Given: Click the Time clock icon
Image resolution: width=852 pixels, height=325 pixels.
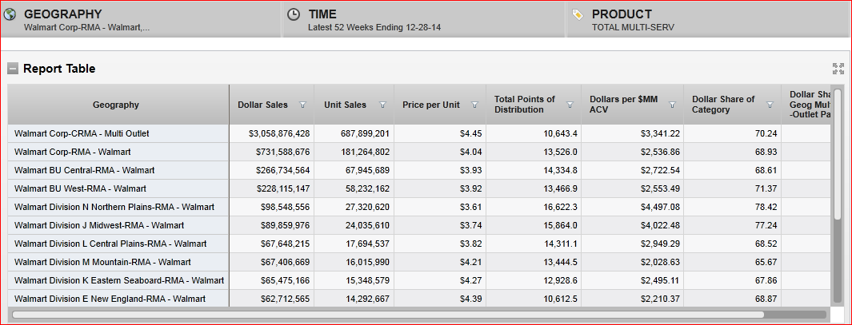Looking at the screenshot, I should point(294,14).
